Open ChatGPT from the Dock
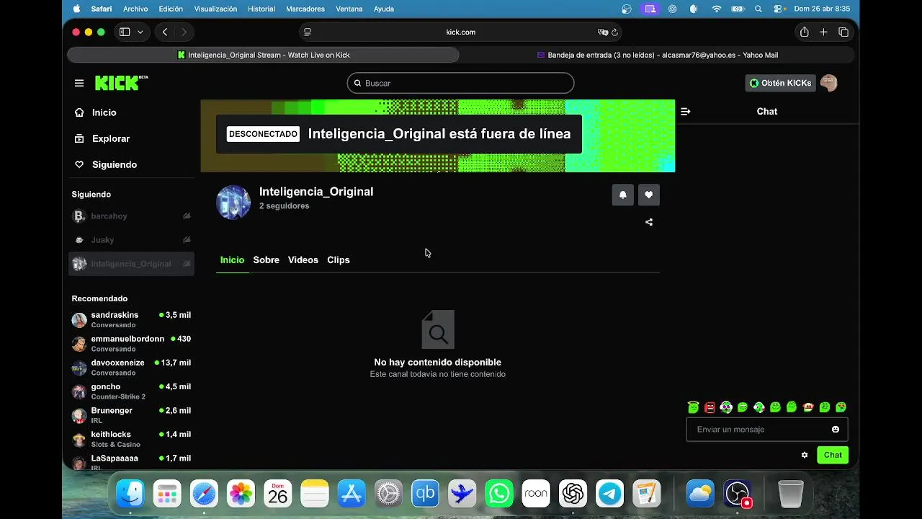The height and width of the screenshot is (519, 922). click(573, 494)
